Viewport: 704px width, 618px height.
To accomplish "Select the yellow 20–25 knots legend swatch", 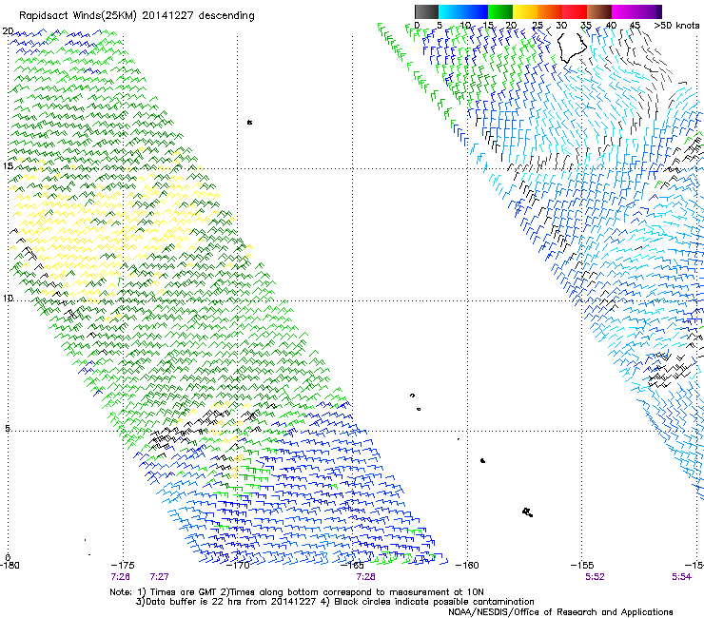I will tap(525, 11).
